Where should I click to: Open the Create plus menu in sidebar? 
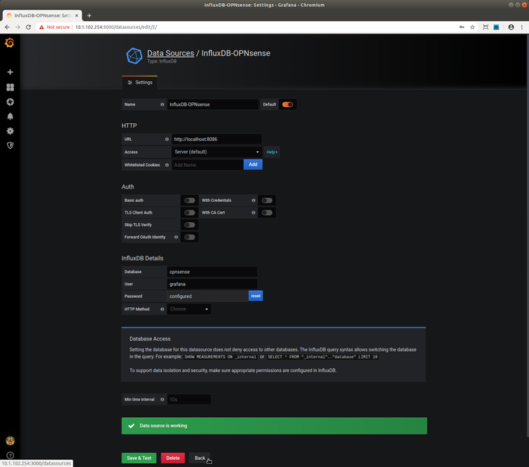(x=10, y=72)
